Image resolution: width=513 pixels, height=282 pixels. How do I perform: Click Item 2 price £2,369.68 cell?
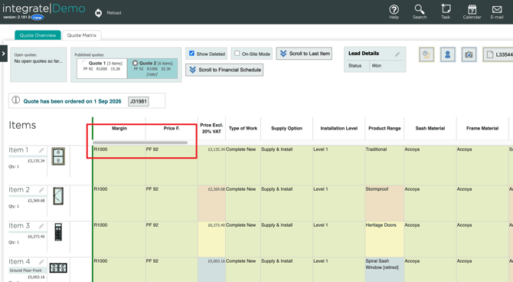point(211,203)
